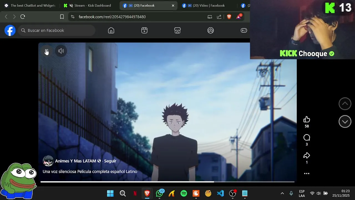Seek on the reel progress bar
The height and width of the screenshot is (200, 355).
pos(167,182)
